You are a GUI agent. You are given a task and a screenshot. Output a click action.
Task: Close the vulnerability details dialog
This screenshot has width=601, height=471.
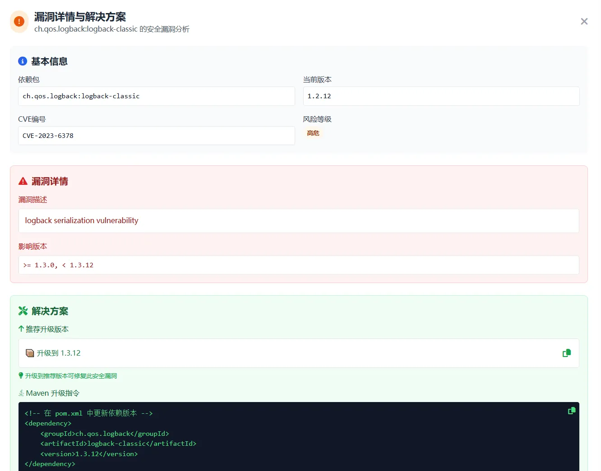coord(584,21)
